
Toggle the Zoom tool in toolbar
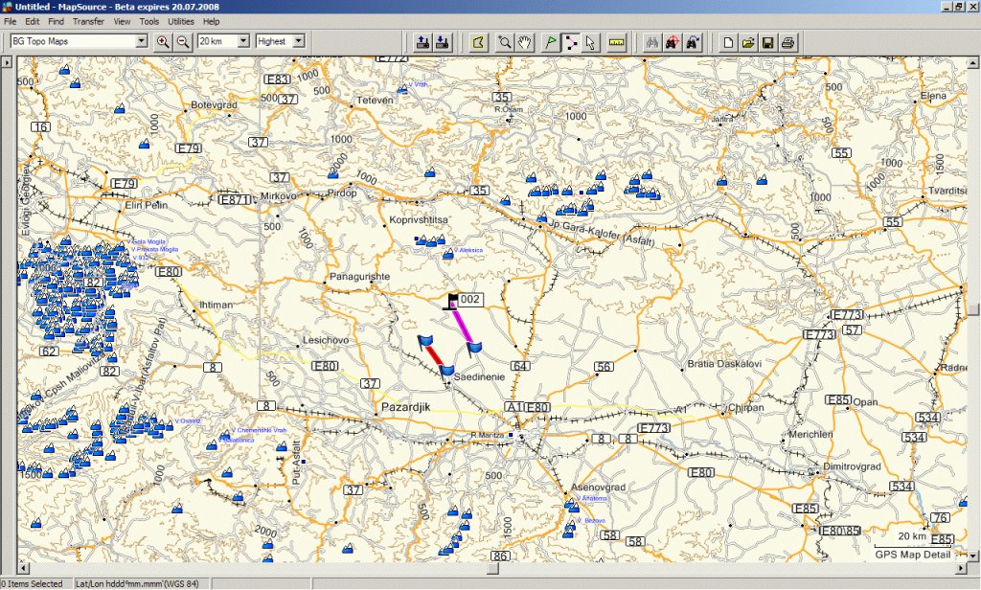[x=504, y=42]
